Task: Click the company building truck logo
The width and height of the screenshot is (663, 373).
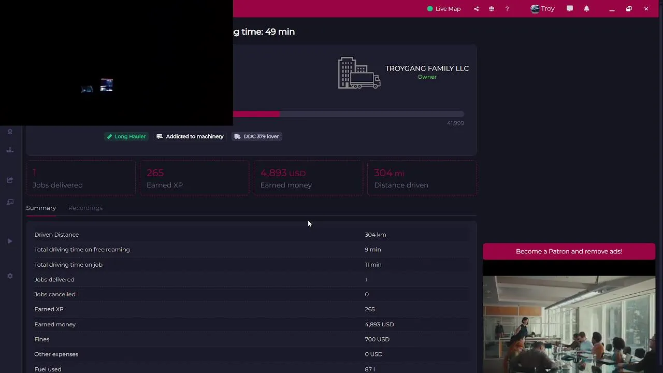Action: 359,73
